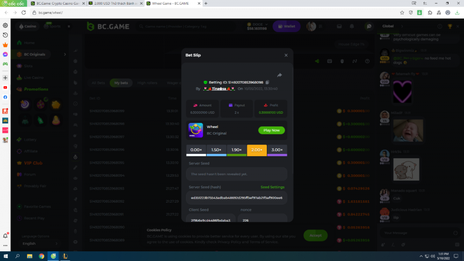This screenshot has height=261, width=464.
Task: Open browser history from the sidebar
Action: coord(5,35)
